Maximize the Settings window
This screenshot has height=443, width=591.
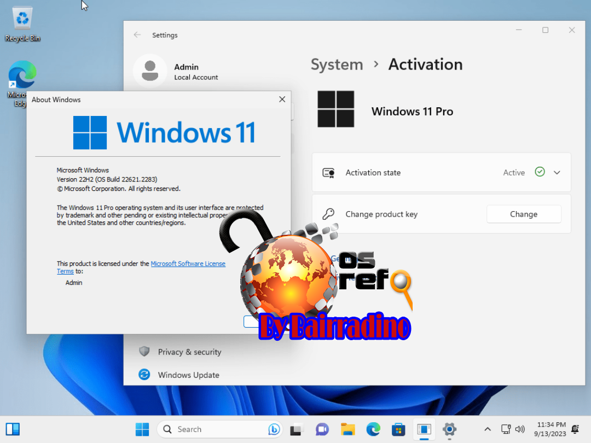pyautogui.click(x=545, y=30)
